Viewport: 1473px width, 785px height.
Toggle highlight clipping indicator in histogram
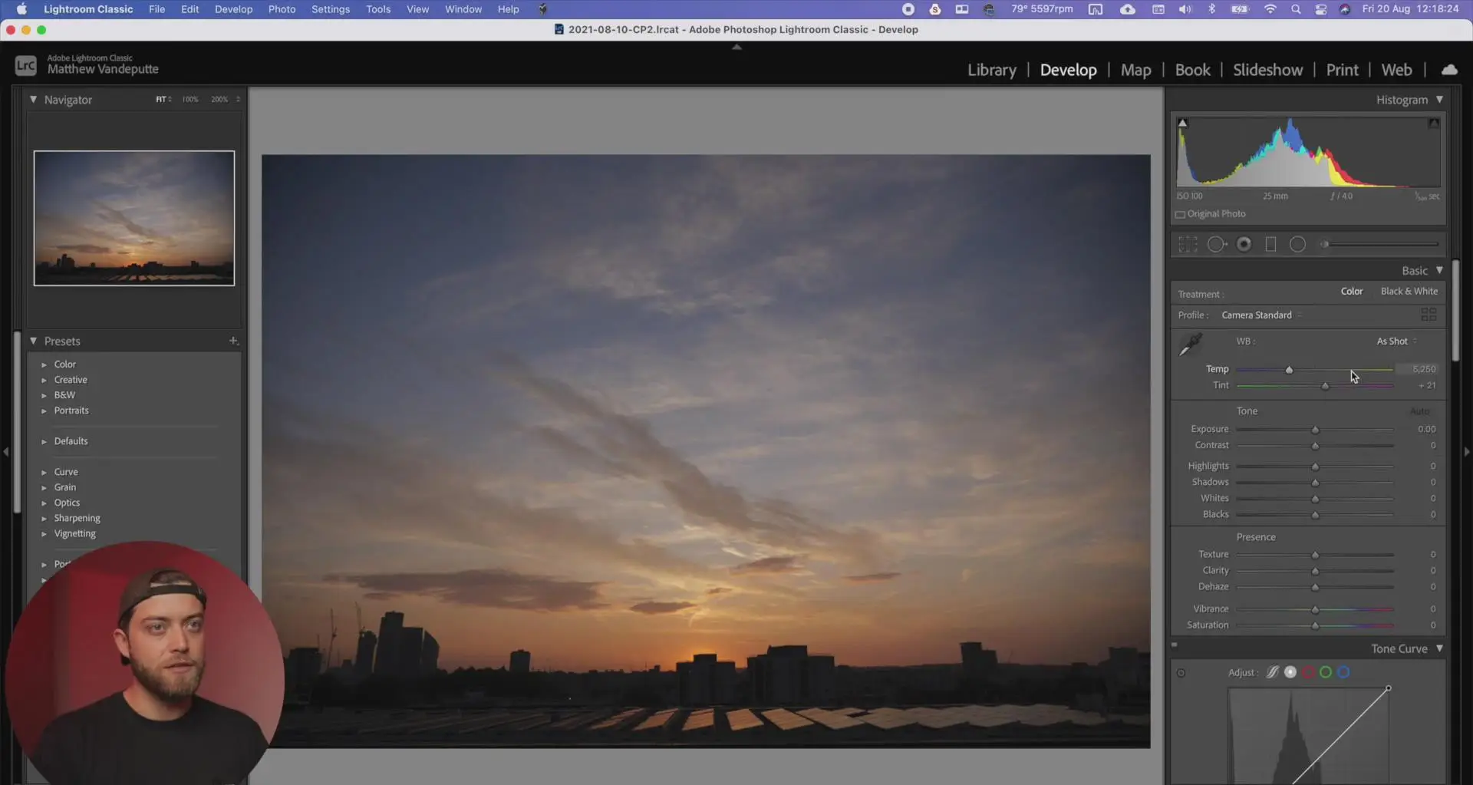pyautogui.click(x=1433, y=123)
